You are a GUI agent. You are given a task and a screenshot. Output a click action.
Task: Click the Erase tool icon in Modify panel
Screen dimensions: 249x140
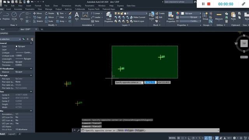pos(70,13)
